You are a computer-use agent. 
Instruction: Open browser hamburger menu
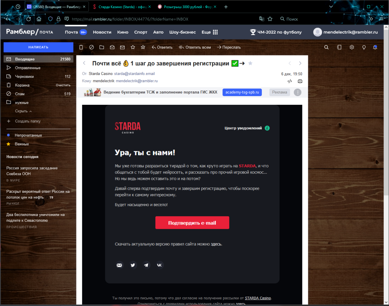[381, 19]
